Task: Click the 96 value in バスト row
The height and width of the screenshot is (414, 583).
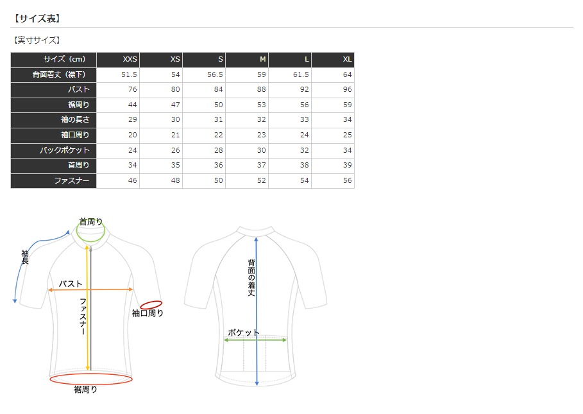Action: pos(347,90)
